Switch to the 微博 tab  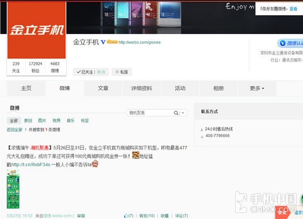click(x=65, y=88)
